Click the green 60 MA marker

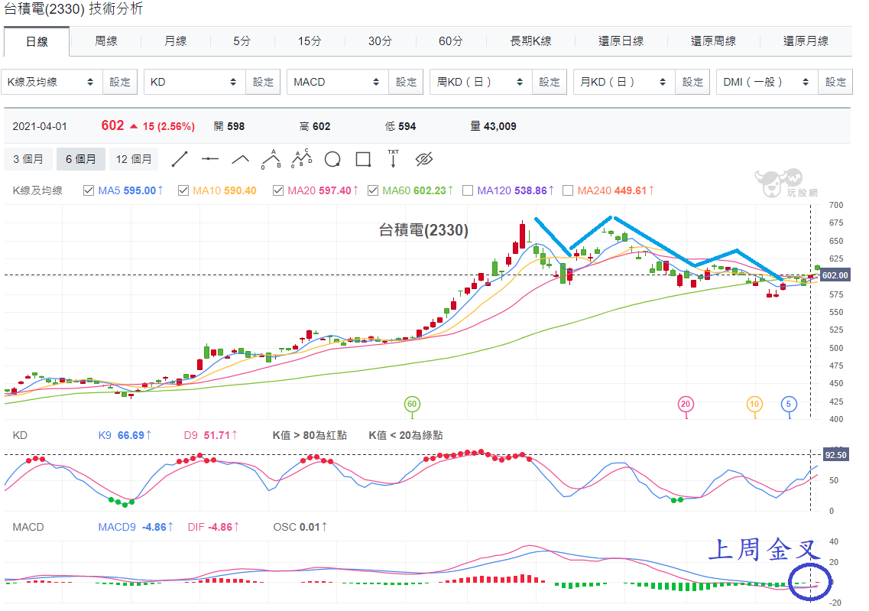click(x=412, y=405)
